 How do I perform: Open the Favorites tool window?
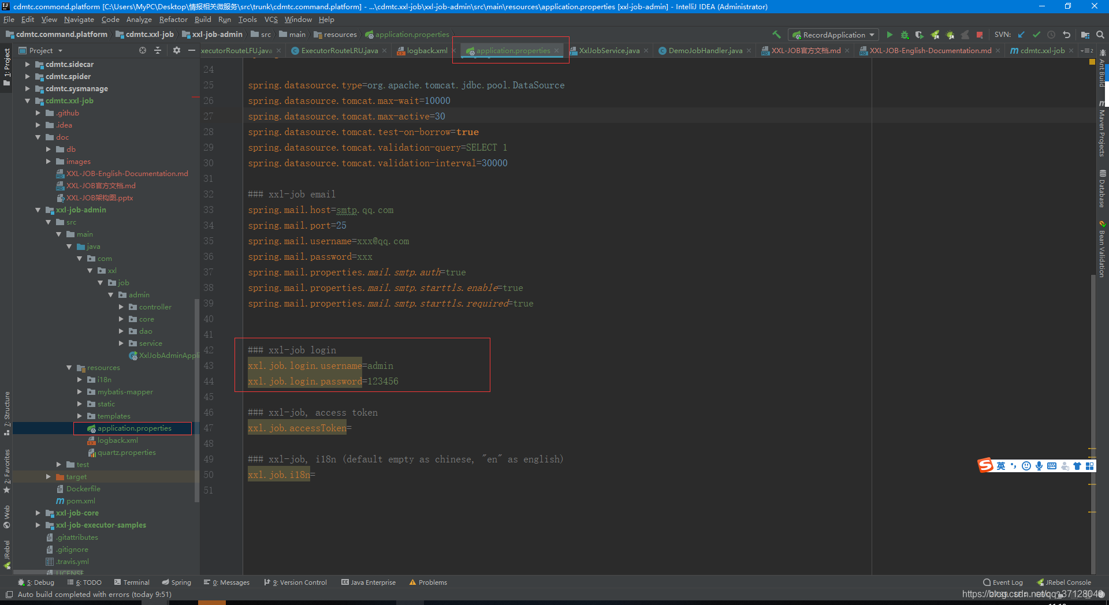tap(7, 470)
